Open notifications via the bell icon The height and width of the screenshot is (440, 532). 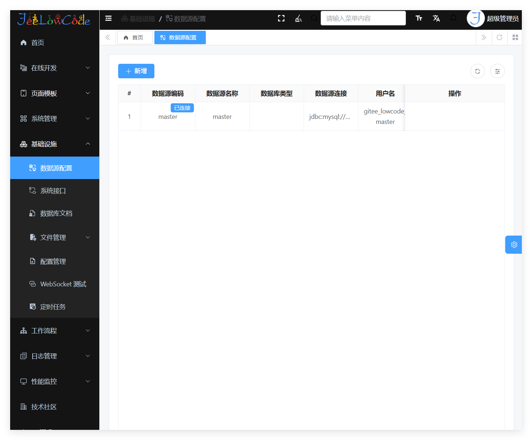[453, 18]
